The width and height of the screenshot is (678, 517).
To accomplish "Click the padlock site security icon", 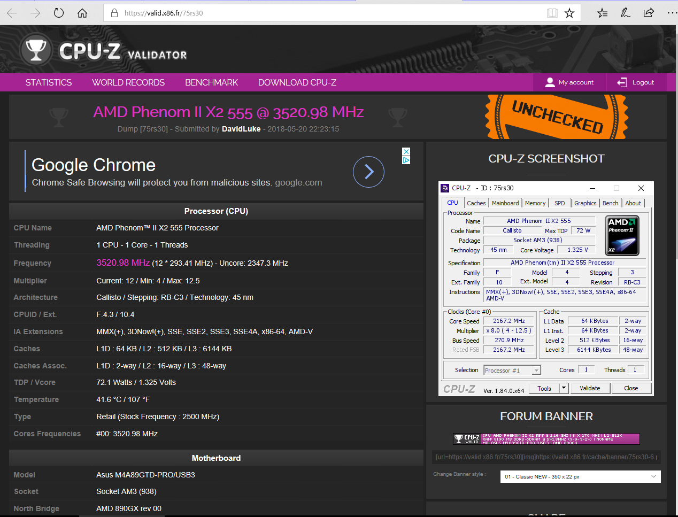I will tap(114, 13).
